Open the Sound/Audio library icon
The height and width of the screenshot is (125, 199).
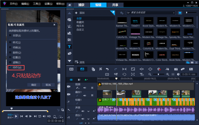pos(69,26)
